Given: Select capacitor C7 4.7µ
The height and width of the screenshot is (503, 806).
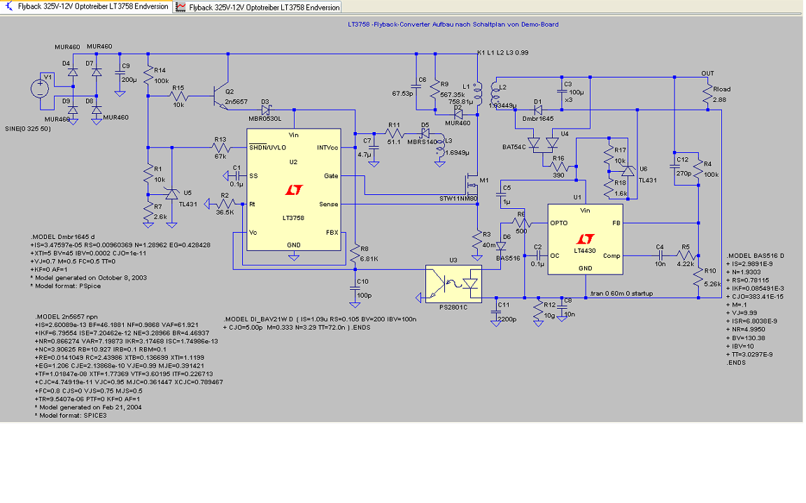Looking at the screenshot, I should coord(374,148).
